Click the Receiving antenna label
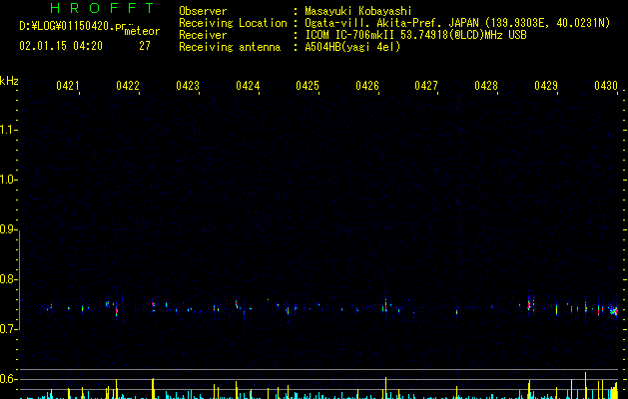This screenshot has width=628, height=399. pyautogui.click(x=230, y=47)
